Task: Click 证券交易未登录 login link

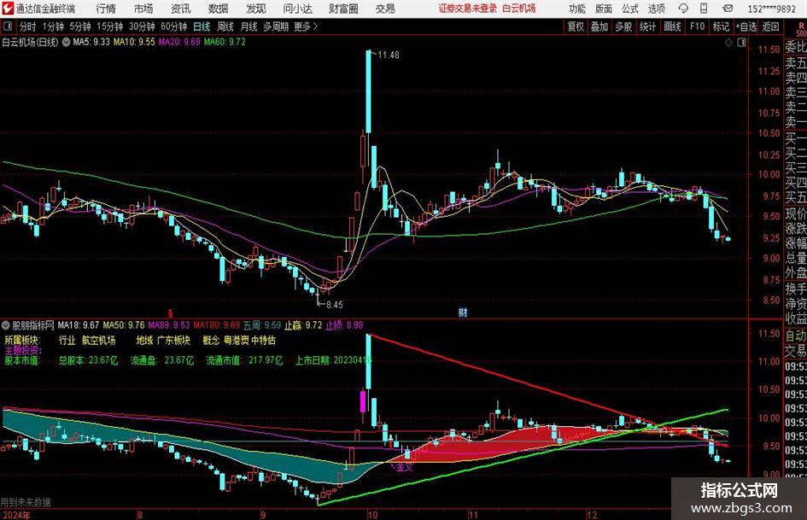Action: point(468,9)
